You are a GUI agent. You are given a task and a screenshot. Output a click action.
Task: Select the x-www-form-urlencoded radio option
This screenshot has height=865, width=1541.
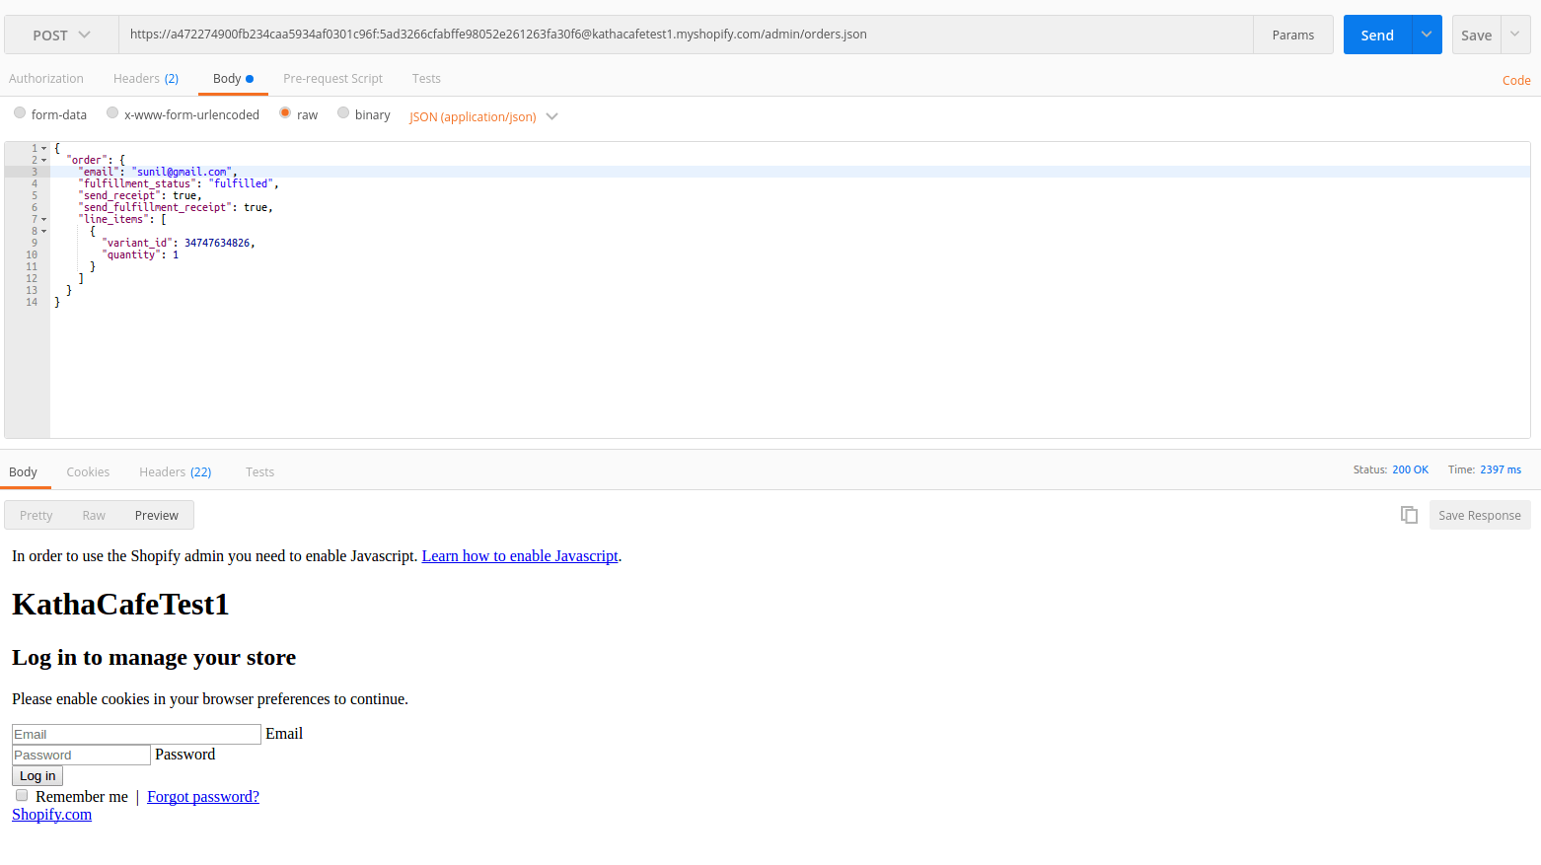pos(112,113)
